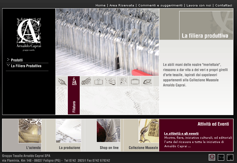
Task: Click the La produzione white fabric thumbnail
Action: tap(68, 131)
